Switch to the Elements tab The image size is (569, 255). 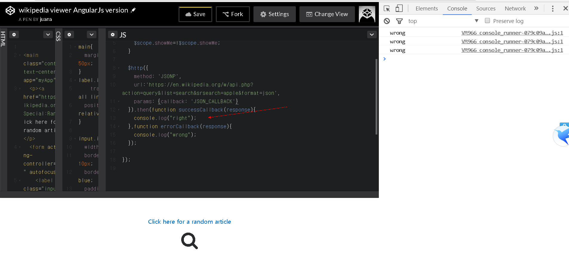(x=427, y=9)
